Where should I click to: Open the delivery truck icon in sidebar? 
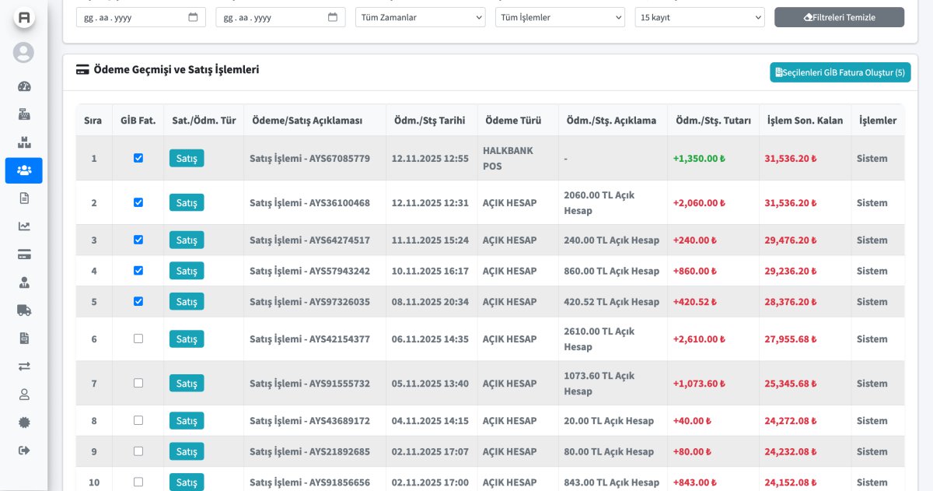coord(24,310)
